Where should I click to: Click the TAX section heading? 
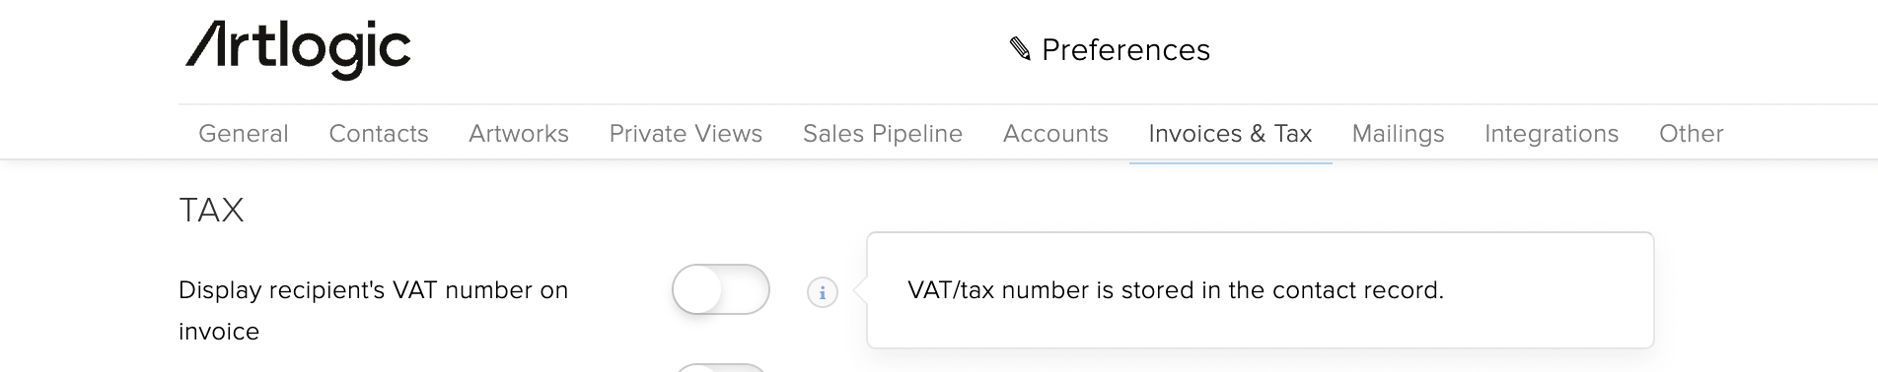click(x=211, y=210)
